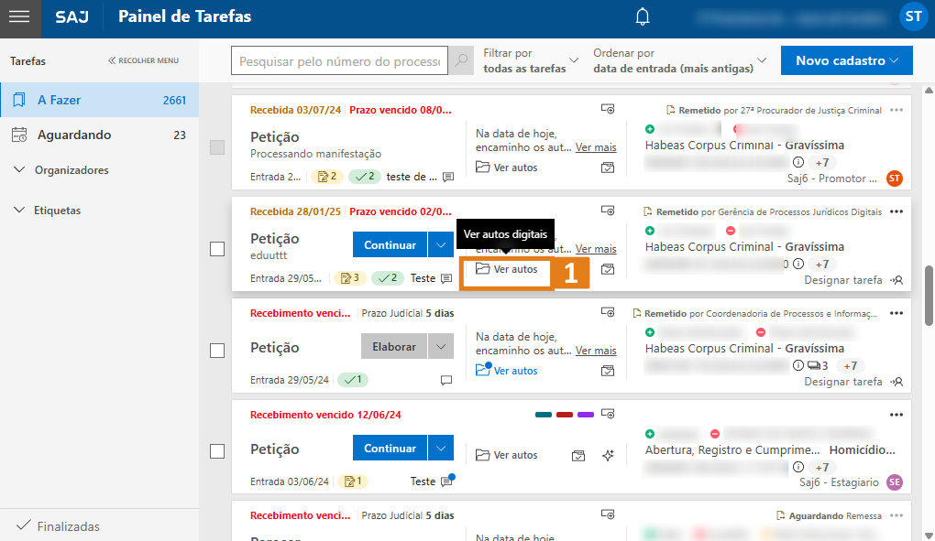Open the hamburger main menu
Viewport: 935px width, 541px height.
click(19, 16)
